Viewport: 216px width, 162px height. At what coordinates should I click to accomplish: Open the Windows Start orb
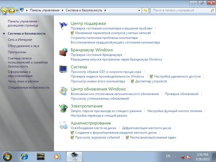[7, 157]
